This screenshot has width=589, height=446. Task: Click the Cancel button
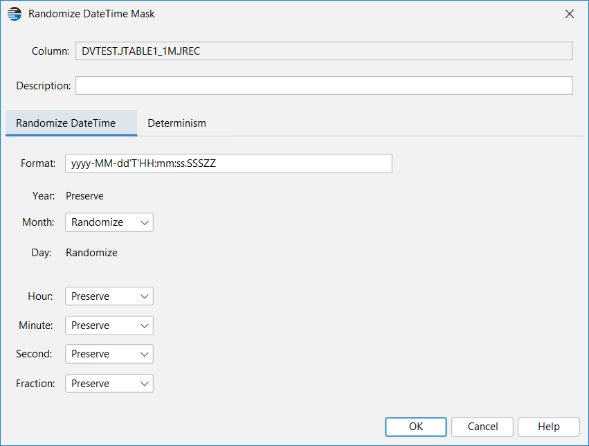click(x=482, y=427)
